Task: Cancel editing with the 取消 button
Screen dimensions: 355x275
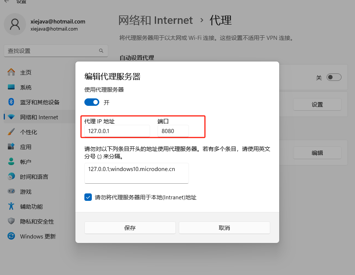Action: coord(224,227)
